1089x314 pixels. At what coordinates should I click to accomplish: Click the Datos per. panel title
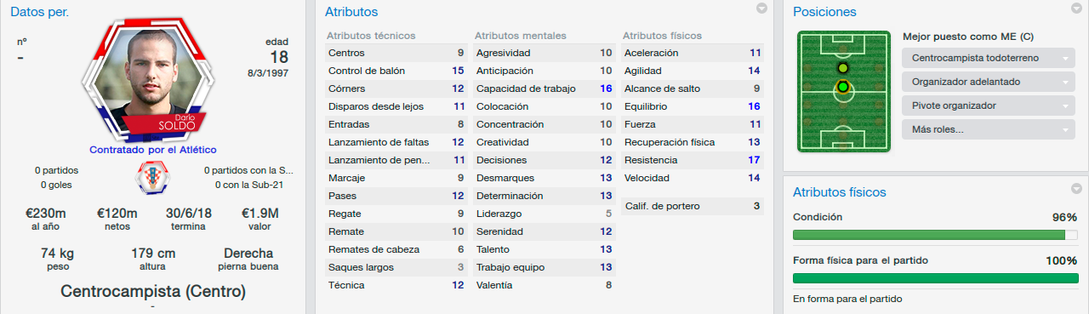40,12
